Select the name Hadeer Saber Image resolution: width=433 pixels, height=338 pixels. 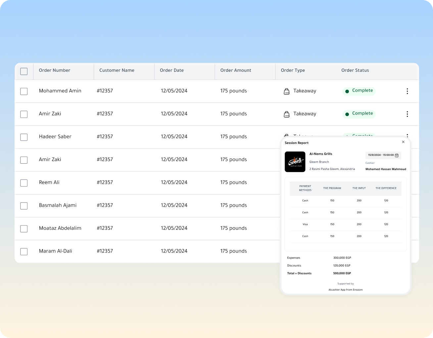(x=55, y=137)
